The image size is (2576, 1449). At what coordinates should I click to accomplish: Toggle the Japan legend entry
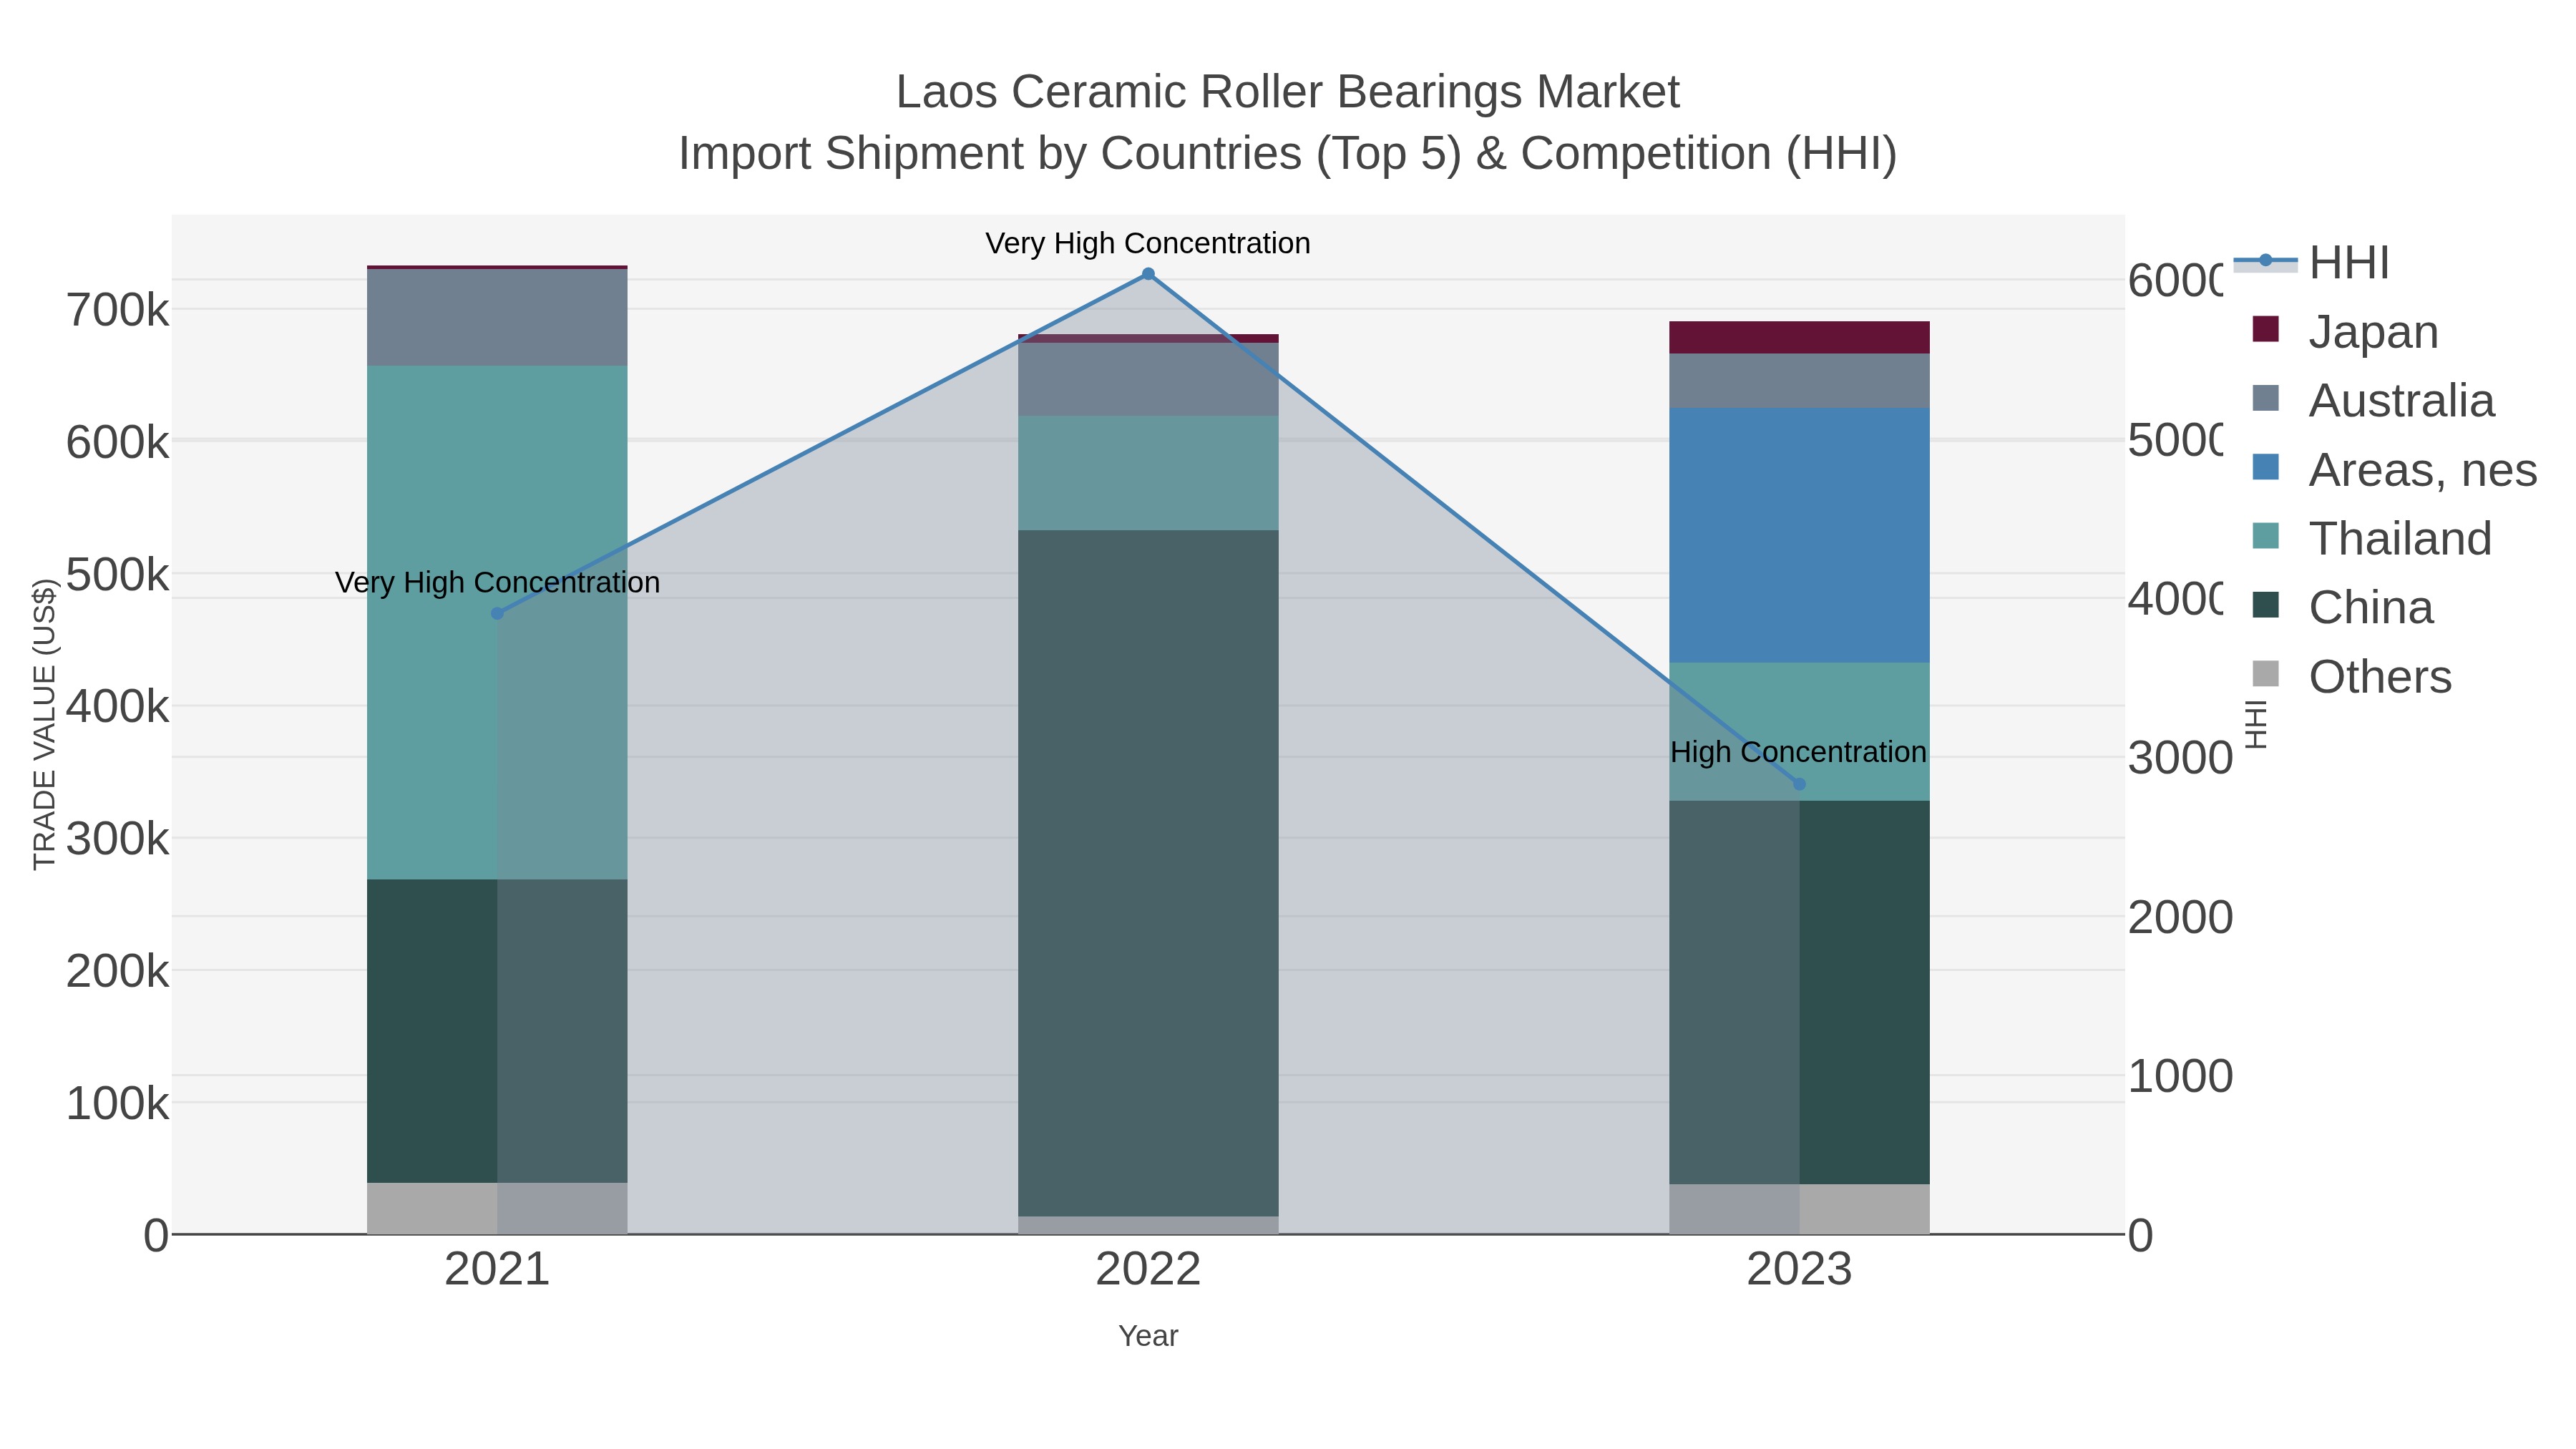click(x=2345, y=332)
